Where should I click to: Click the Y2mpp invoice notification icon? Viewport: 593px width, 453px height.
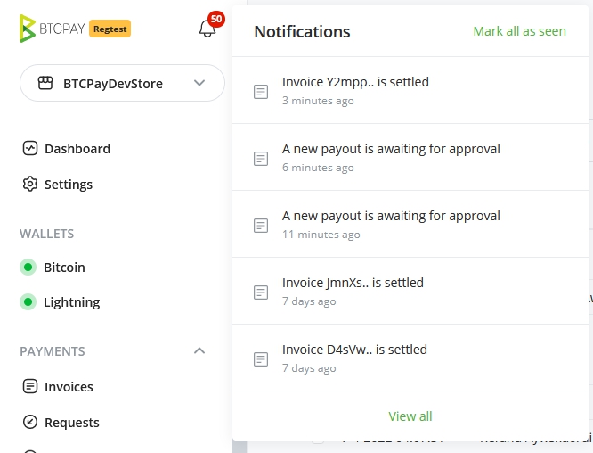click(261, 91)
